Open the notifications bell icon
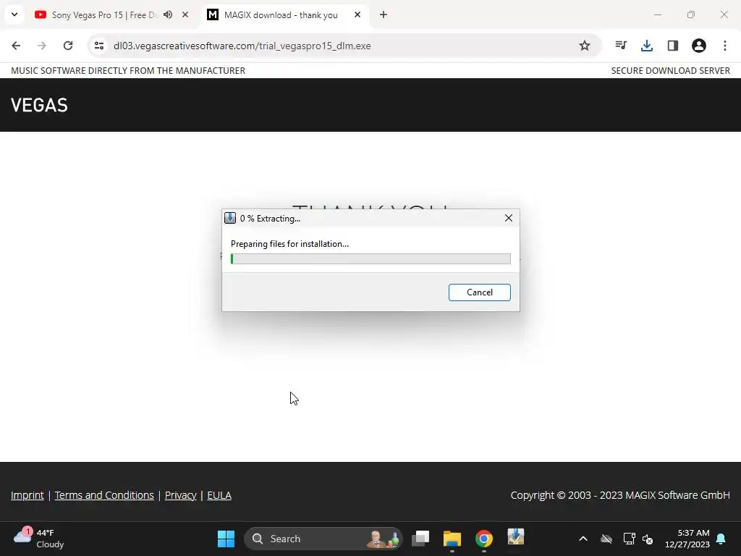 click(x=721, y=539)
